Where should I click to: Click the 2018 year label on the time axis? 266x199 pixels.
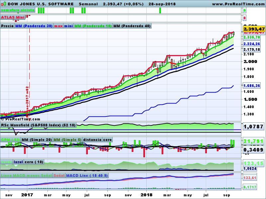146,195
